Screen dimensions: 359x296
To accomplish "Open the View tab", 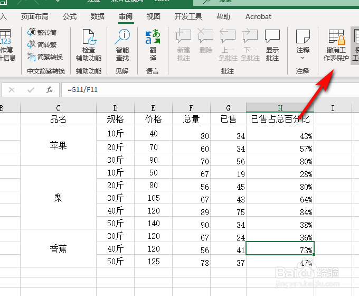I will pyautogui.click(x=153, y=16).
